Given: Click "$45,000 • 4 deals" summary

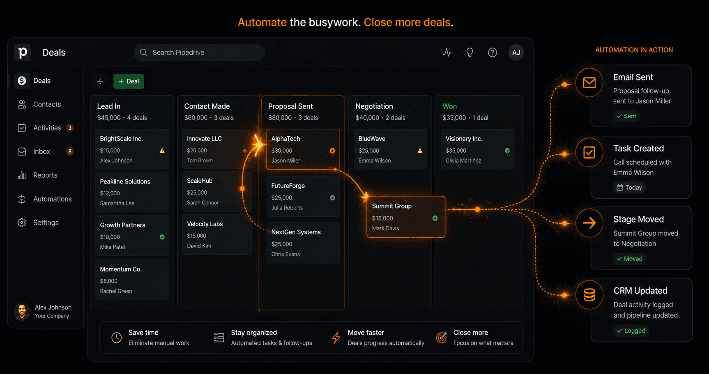Looking at the screenshot, I should pos(122,118).
